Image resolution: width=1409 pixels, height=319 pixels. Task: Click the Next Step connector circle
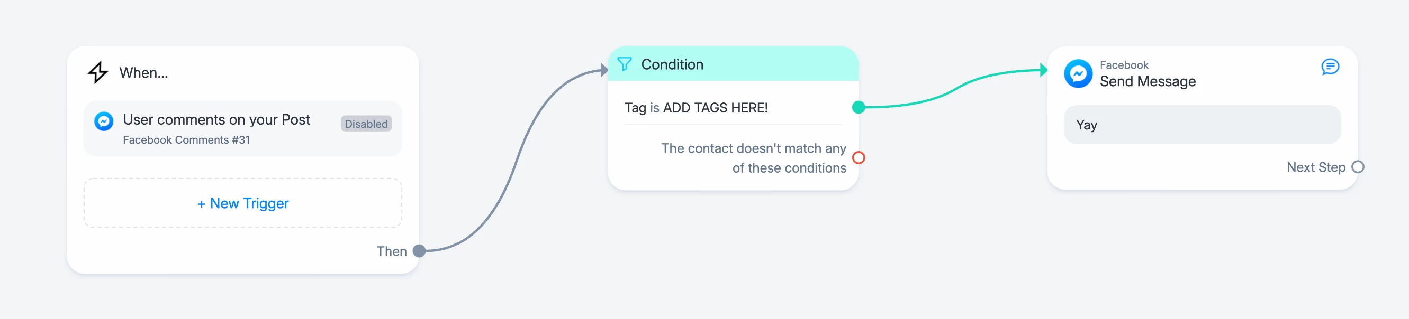click(x=1358, y=167)
